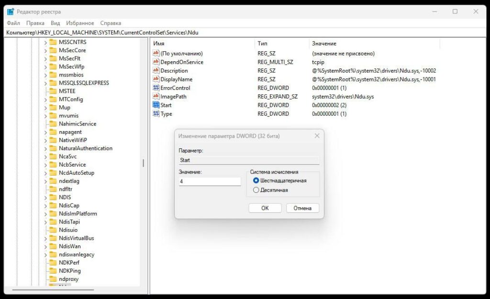
Task: Click the NDKPing folder icon
Action: tap(53, 271)
